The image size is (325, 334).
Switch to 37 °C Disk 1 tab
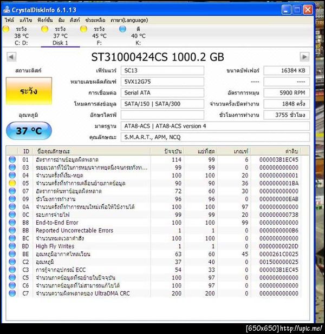[x=61, y=36]
